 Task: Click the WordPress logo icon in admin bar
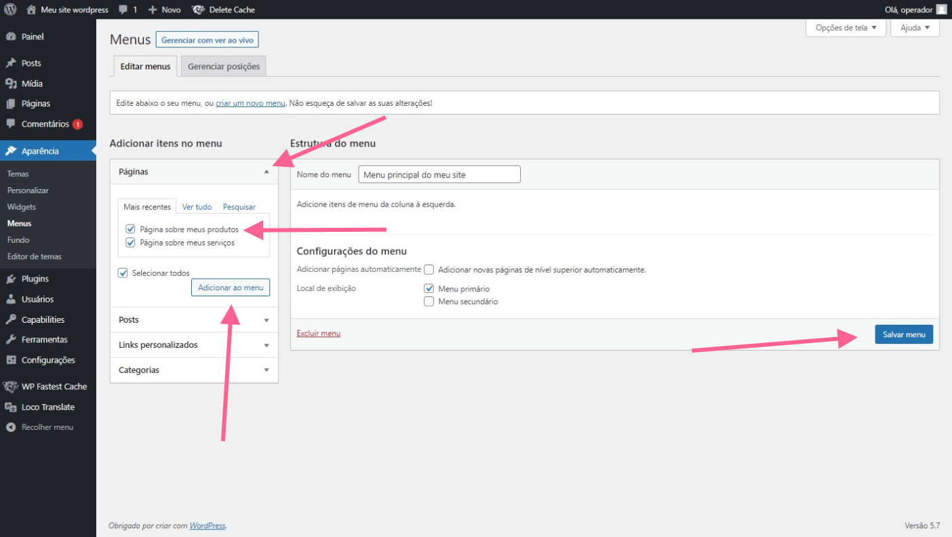(11, 9)
